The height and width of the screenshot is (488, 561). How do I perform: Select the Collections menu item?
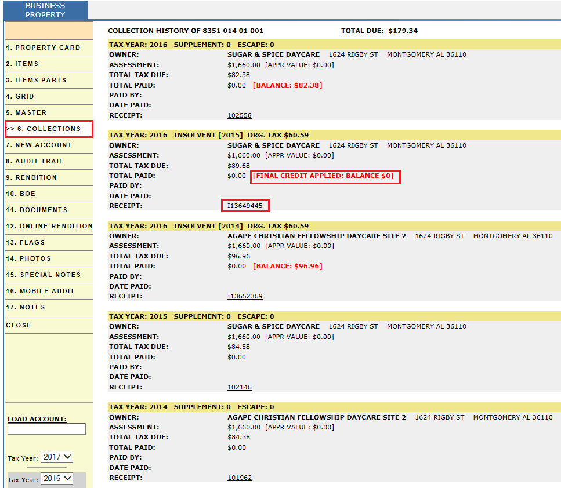(x=49, y=129)
